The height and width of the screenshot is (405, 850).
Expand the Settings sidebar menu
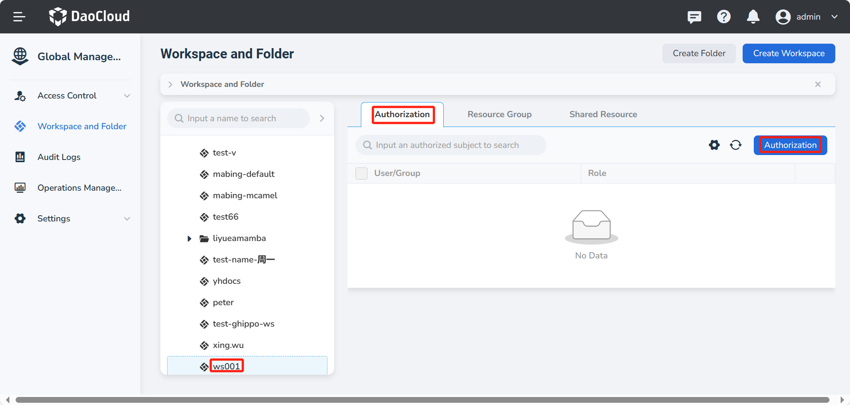[x=71, y=219]
